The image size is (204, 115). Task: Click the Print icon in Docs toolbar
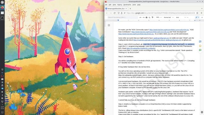[147, 17]
